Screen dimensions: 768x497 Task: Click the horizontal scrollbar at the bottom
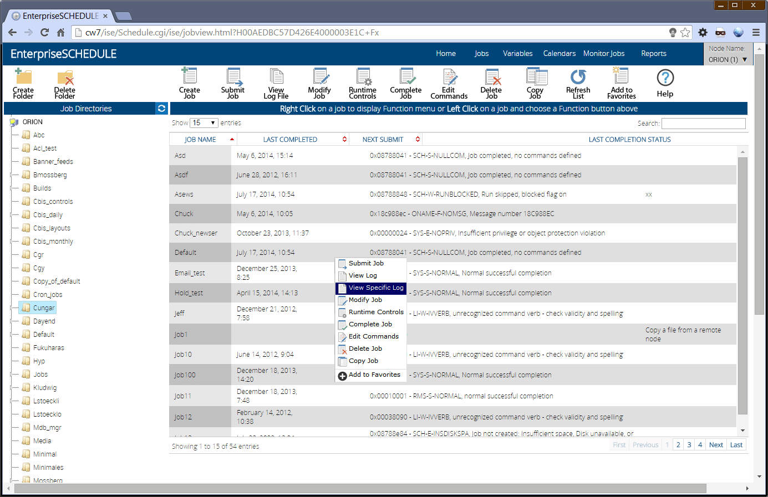click(360, 489)
